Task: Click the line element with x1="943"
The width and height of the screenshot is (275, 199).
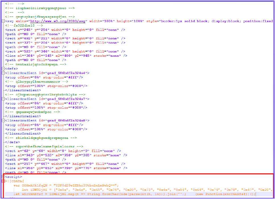Action: pyautogui.click(x=66, y=155)
